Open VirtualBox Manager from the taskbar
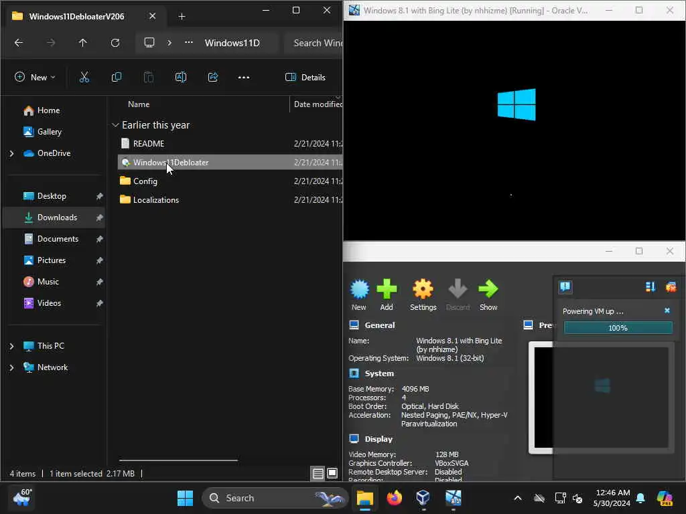 pos(423,498)
